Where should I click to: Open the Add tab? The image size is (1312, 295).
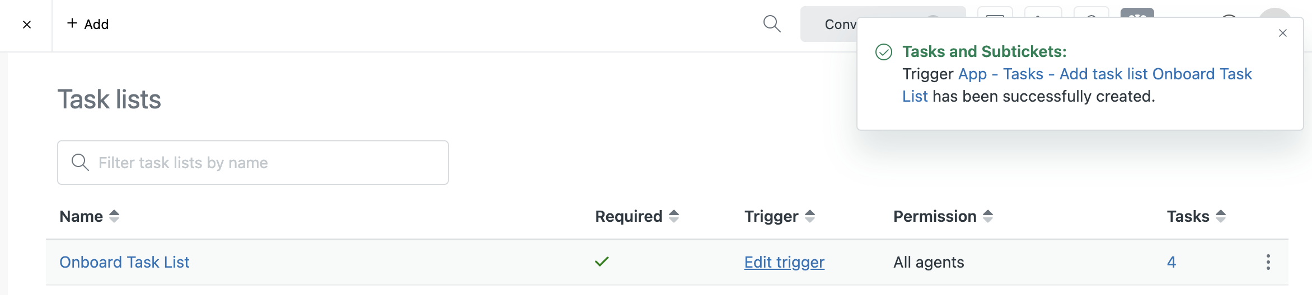pyautogui.click(x=88, y=24)
